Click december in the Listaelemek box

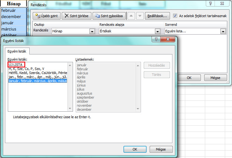pyautogui.click(x=84, y=109)
